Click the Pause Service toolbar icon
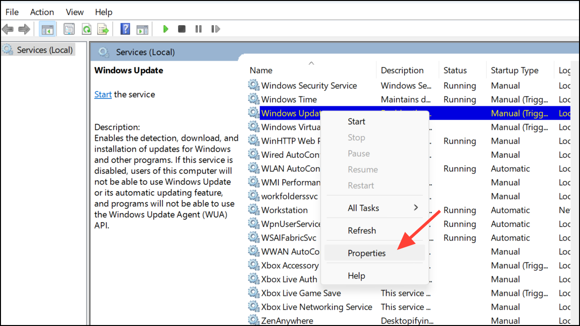 click(x=199, y=29)
